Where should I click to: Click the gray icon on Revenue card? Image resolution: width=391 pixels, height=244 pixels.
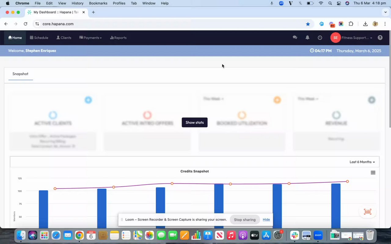[x=371, y=100]
